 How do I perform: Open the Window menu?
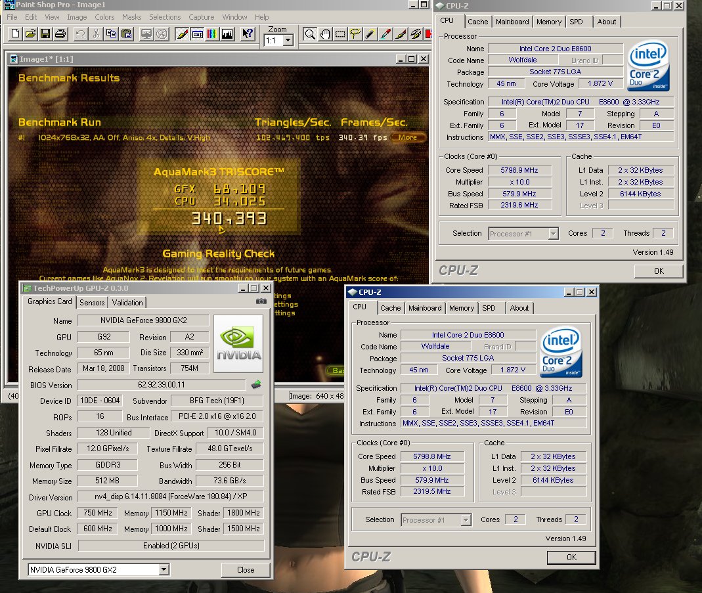(234, 17)
